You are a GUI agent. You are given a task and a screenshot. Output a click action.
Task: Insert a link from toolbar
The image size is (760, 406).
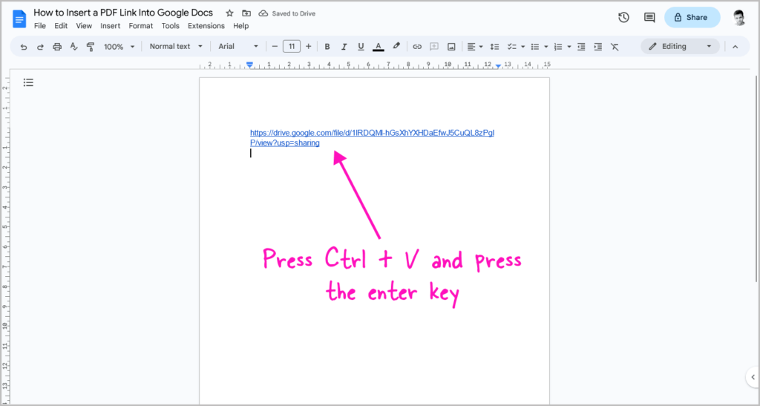pyautogui.click(x=417, y=47)
